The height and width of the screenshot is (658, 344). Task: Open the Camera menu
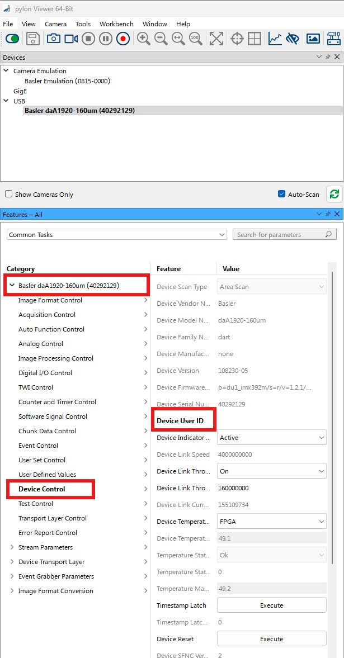click(55, 24)
